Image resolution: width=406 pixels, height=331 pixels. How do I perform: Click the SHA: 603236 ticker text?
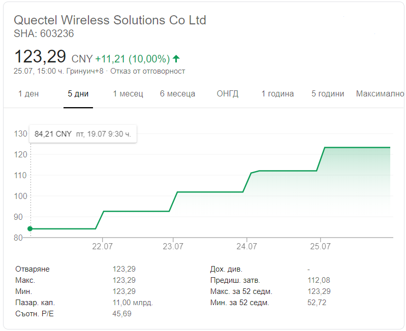[44, 34]
